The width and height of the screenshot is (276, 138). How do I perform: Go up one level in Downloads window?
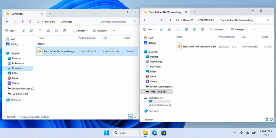pos(23,22)
